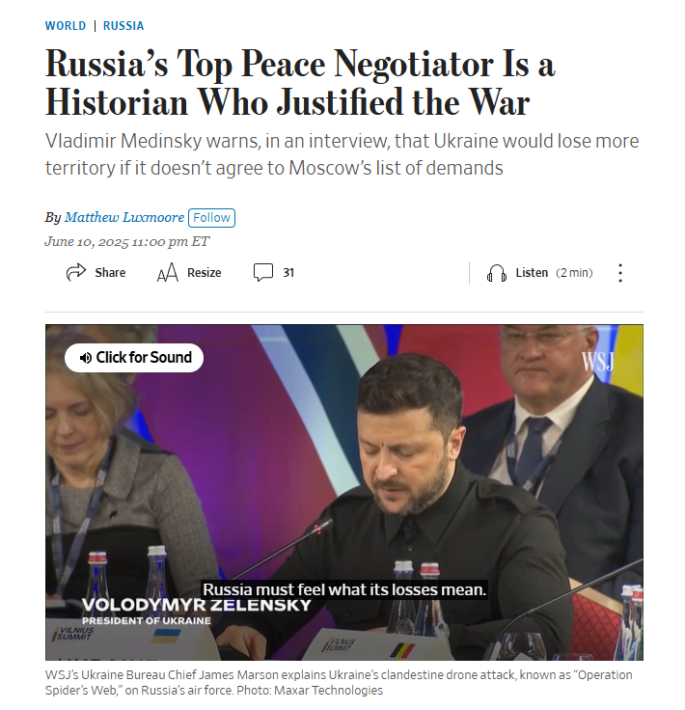
Task: Open the three-dot more options menu
Action: click(x=620, y=273)
